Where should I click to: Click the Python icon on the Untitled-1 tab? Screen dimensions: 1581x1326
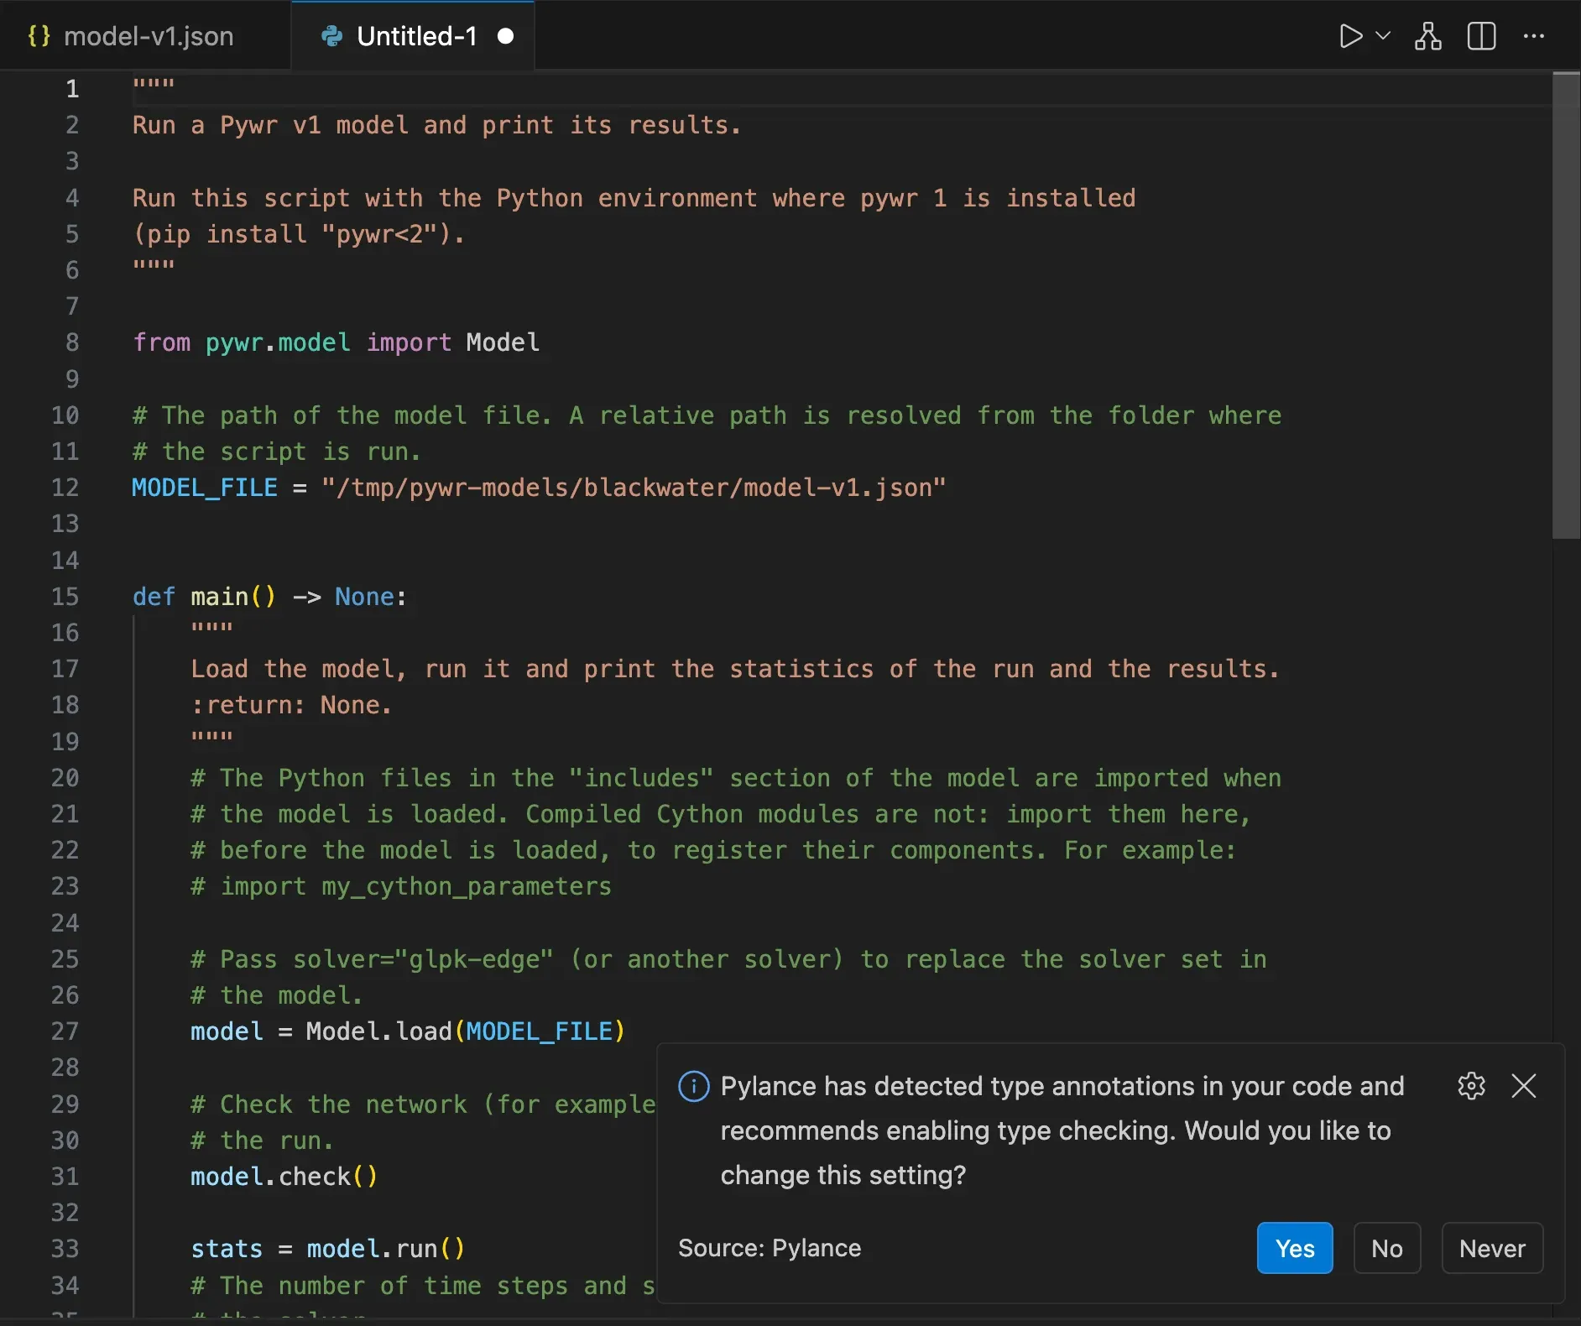point(332,36)
